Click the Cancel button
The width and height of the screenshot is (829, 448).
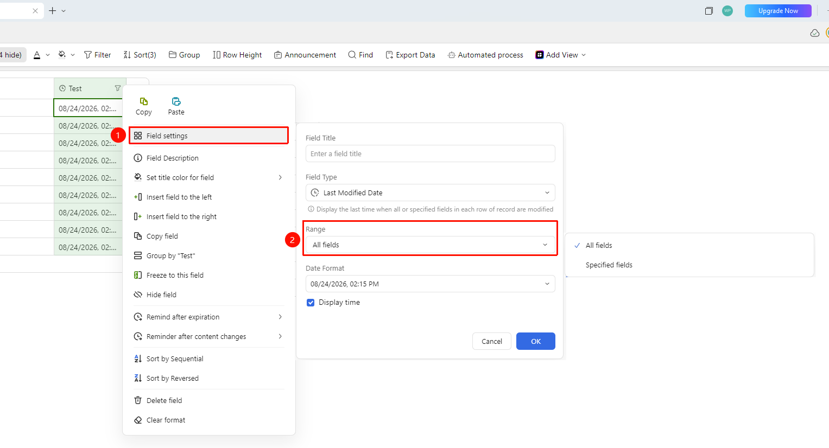[492, 341]
